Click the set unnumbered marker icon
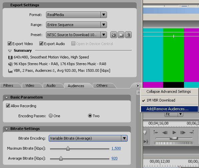 (x=145, y=133)
